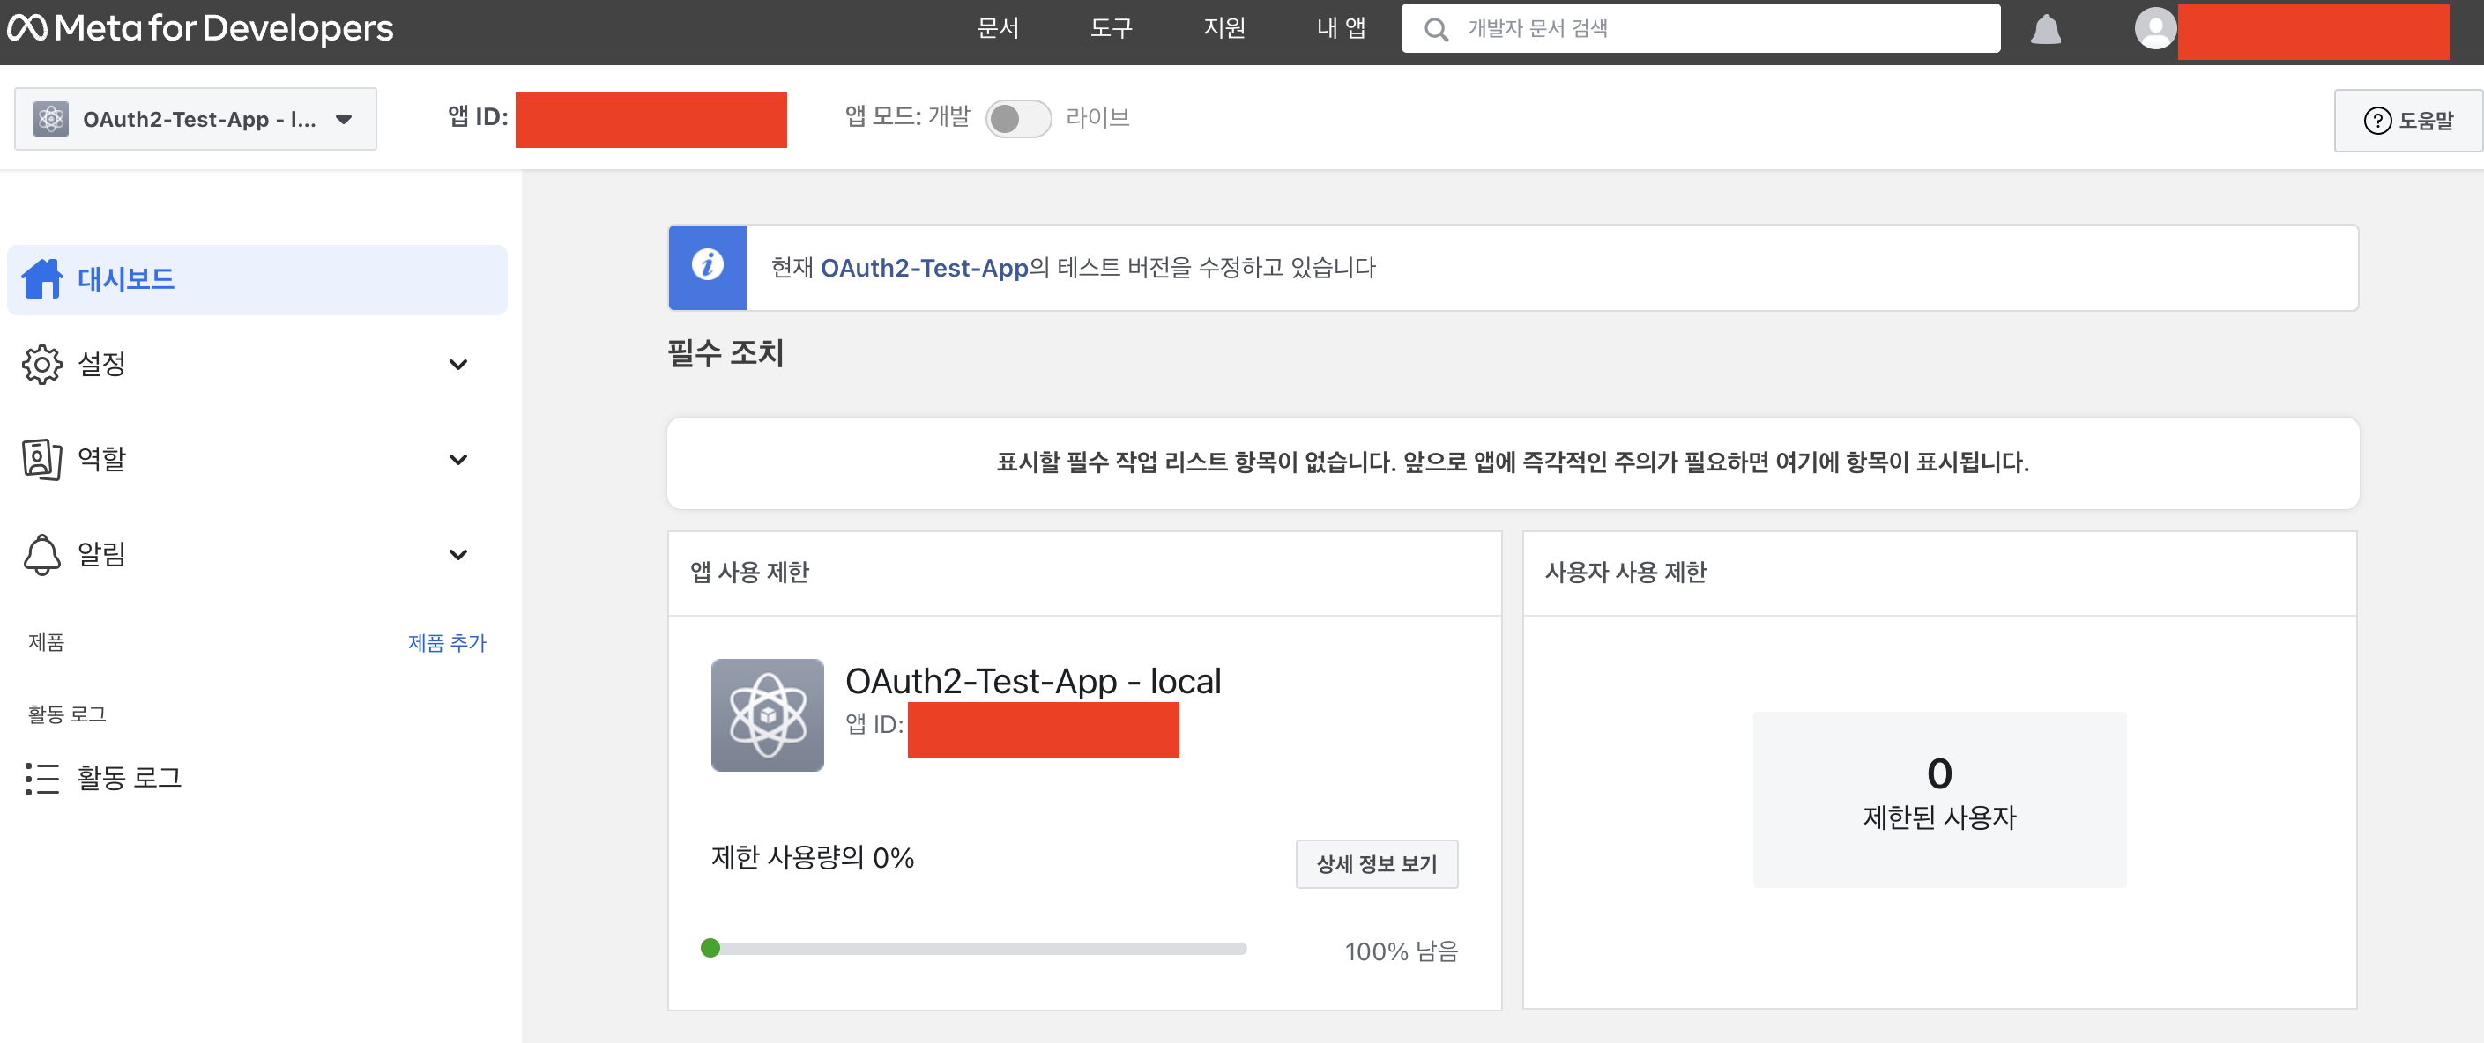
Task: Click the large atom app icon thumbnail
Action: [768, 715]
